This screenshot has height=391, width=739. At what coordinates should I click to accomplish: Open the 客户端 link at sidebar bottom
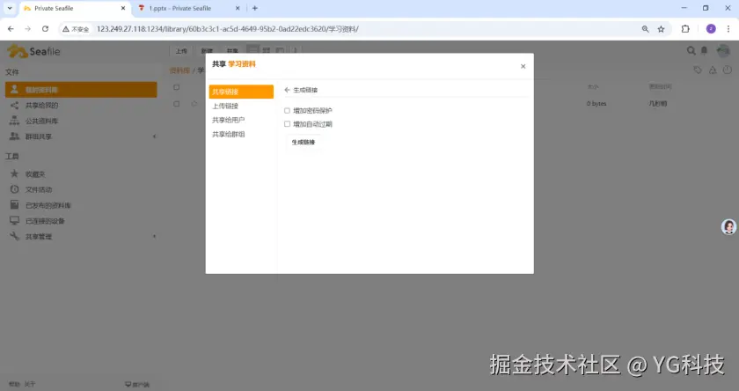click(137, 384)
